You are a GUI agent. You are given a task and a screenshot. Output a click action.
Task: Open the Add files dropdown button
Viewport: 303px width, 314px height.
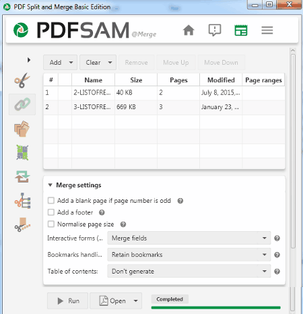[60, 62]
